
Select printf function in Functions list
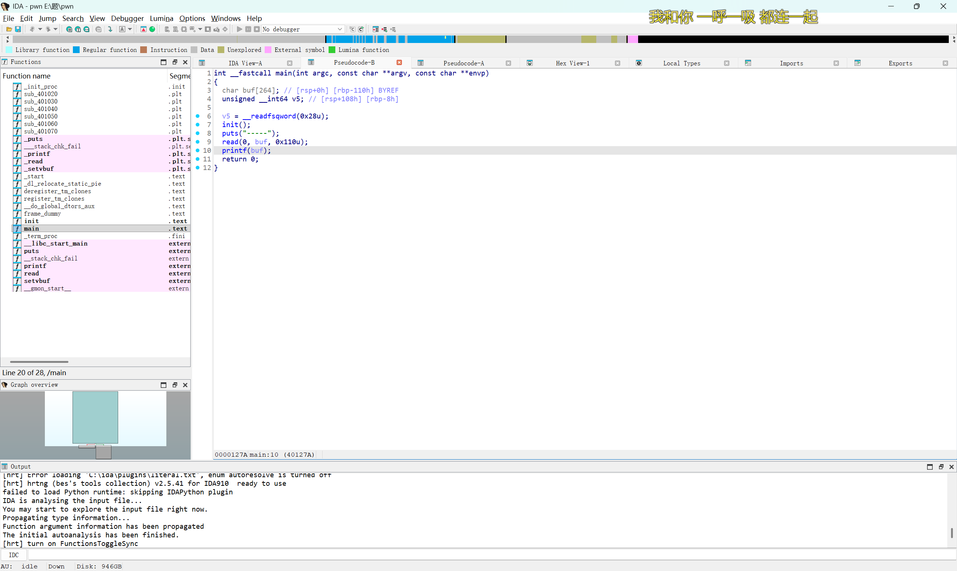click(35, 266)
